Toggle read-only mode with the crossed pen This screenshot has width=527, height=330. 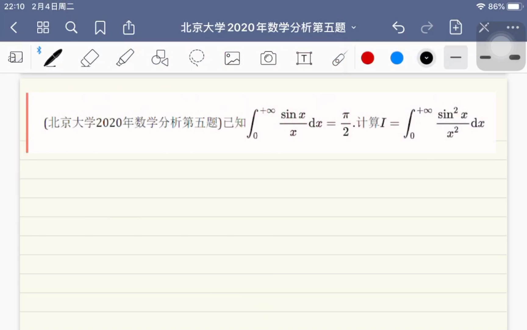tap(484, 27)
